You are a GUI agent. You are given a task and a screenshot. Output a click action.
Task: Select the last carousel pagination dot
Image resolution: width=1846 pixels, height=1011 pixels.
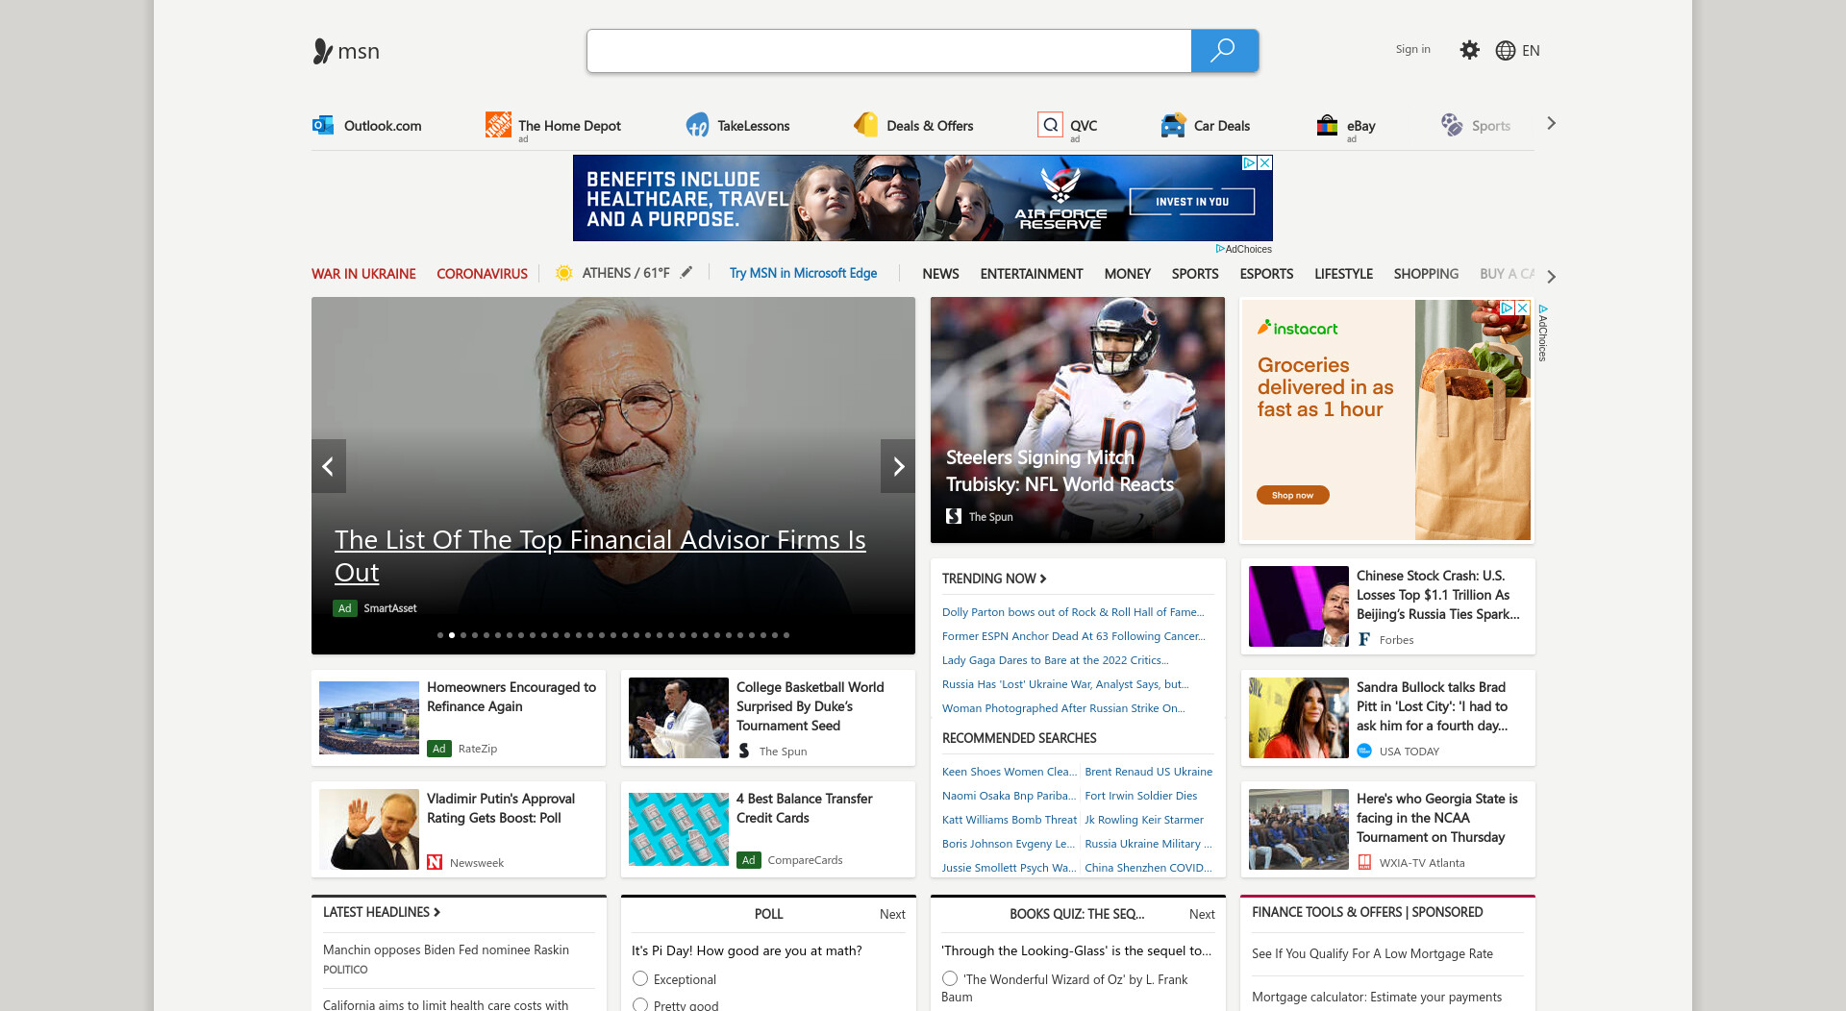(x=786, y=635)
